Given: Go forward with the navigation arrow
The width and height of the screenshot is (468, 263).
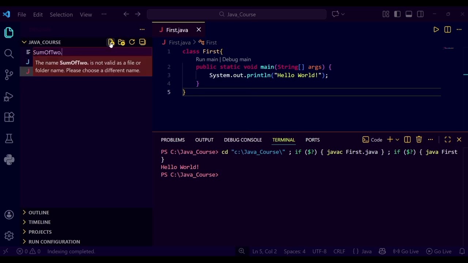Looking at the screenshot, I should pyautogui.click(x=137, y=14).
